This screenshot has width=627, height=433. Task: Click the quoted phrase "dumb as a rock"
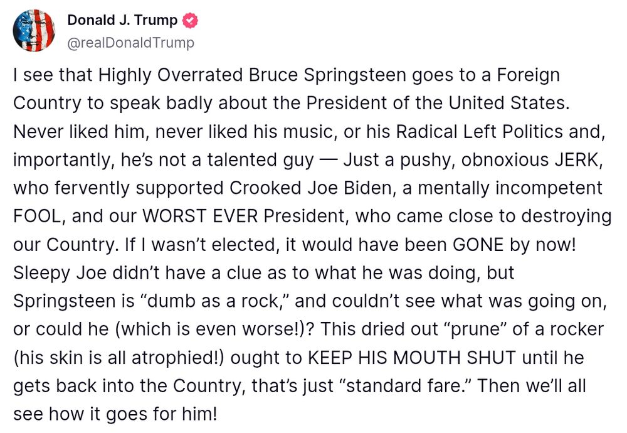click(213, 301)
